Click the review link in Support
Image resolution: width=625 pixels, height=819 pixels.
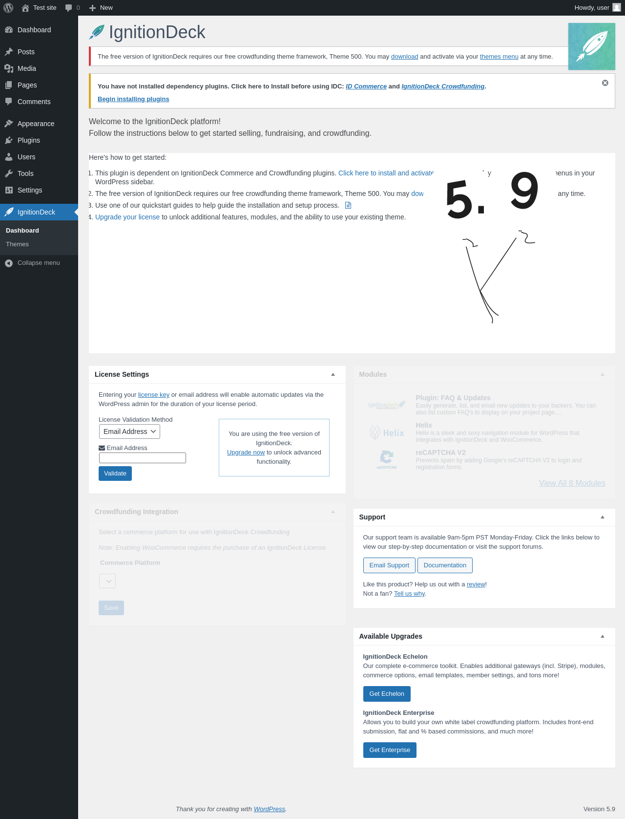point(476,584)
